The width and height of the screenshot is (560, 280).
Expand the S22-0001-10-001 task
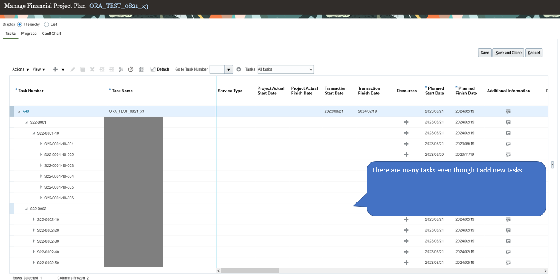(41, 144)
